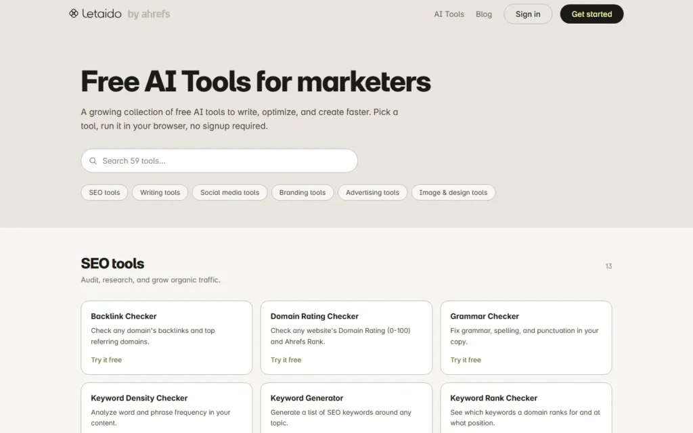
Task: Click Try it free under Backlink Checker
Action: (106, 360)
